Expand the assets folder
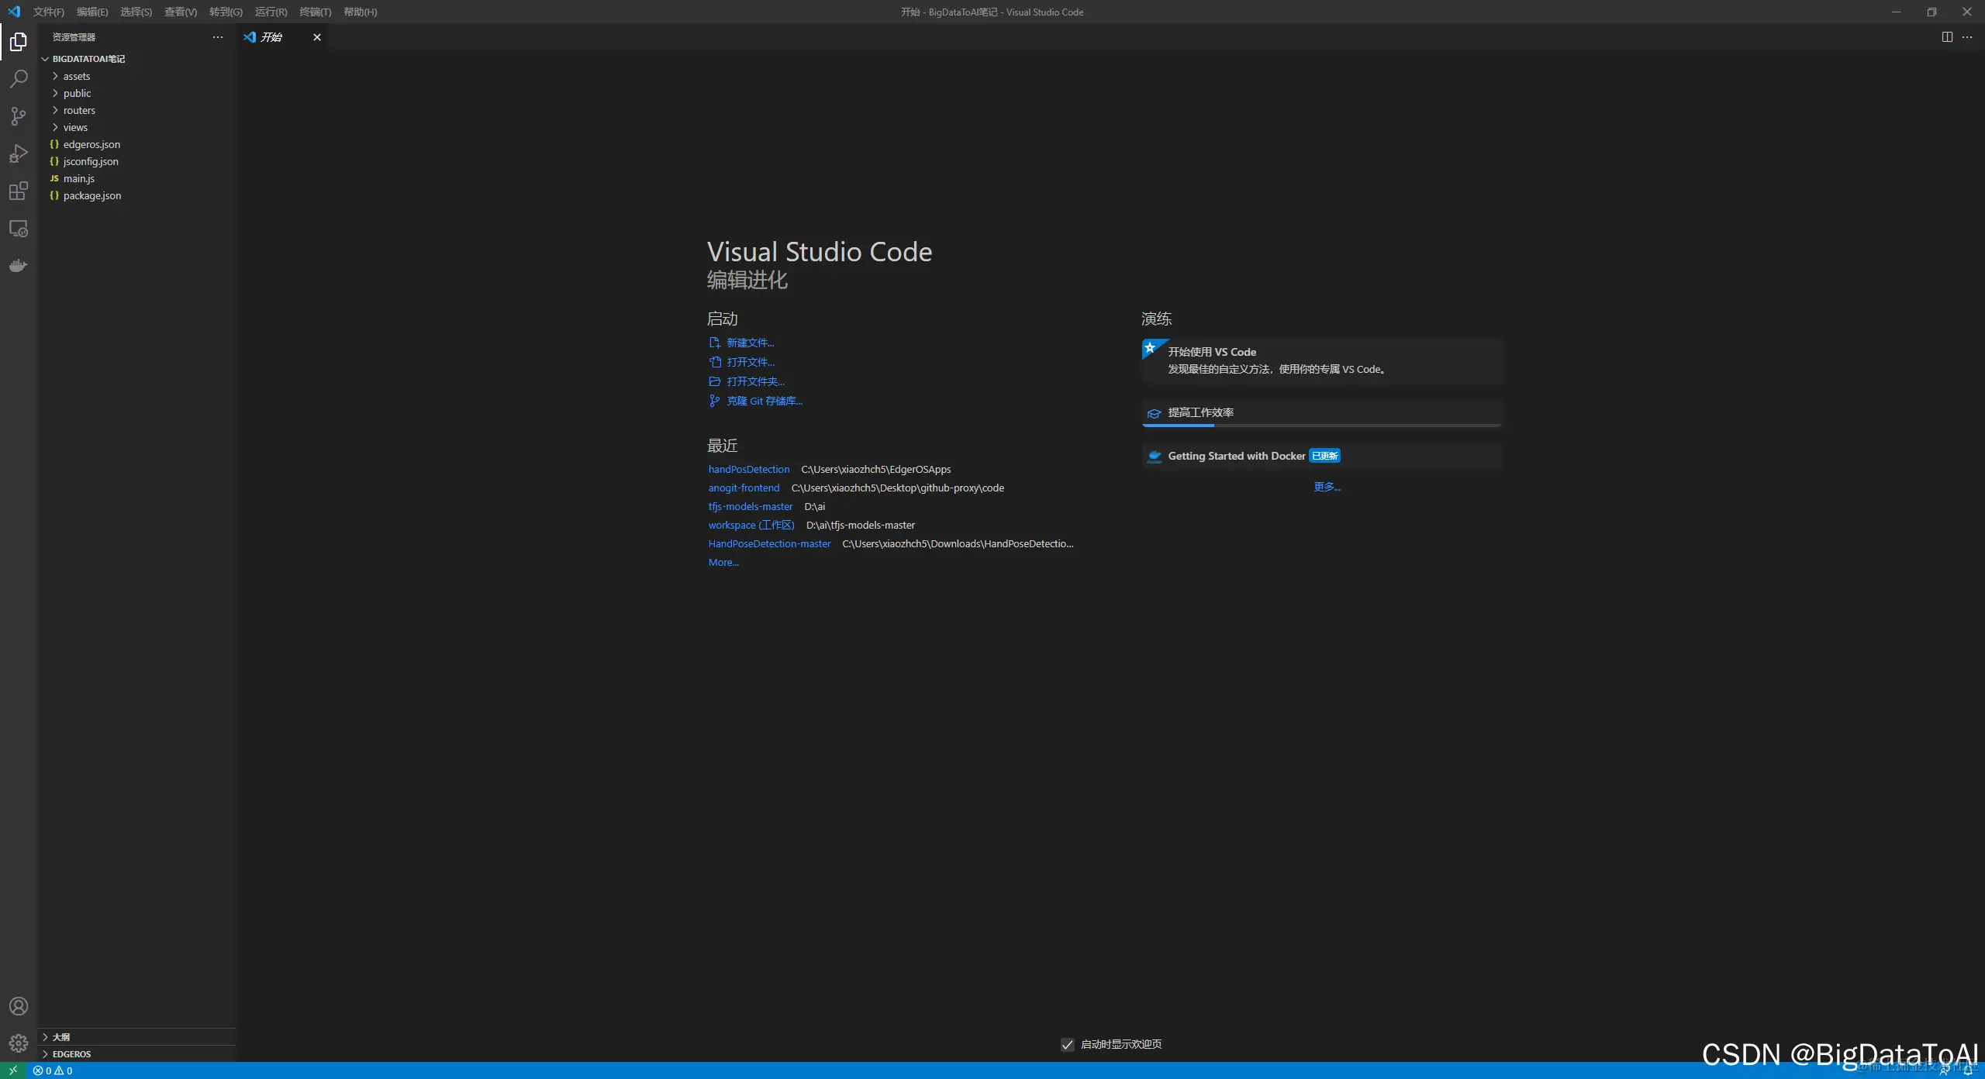This screenshot has height=1079, width=1985. click(x=77, y=76)
